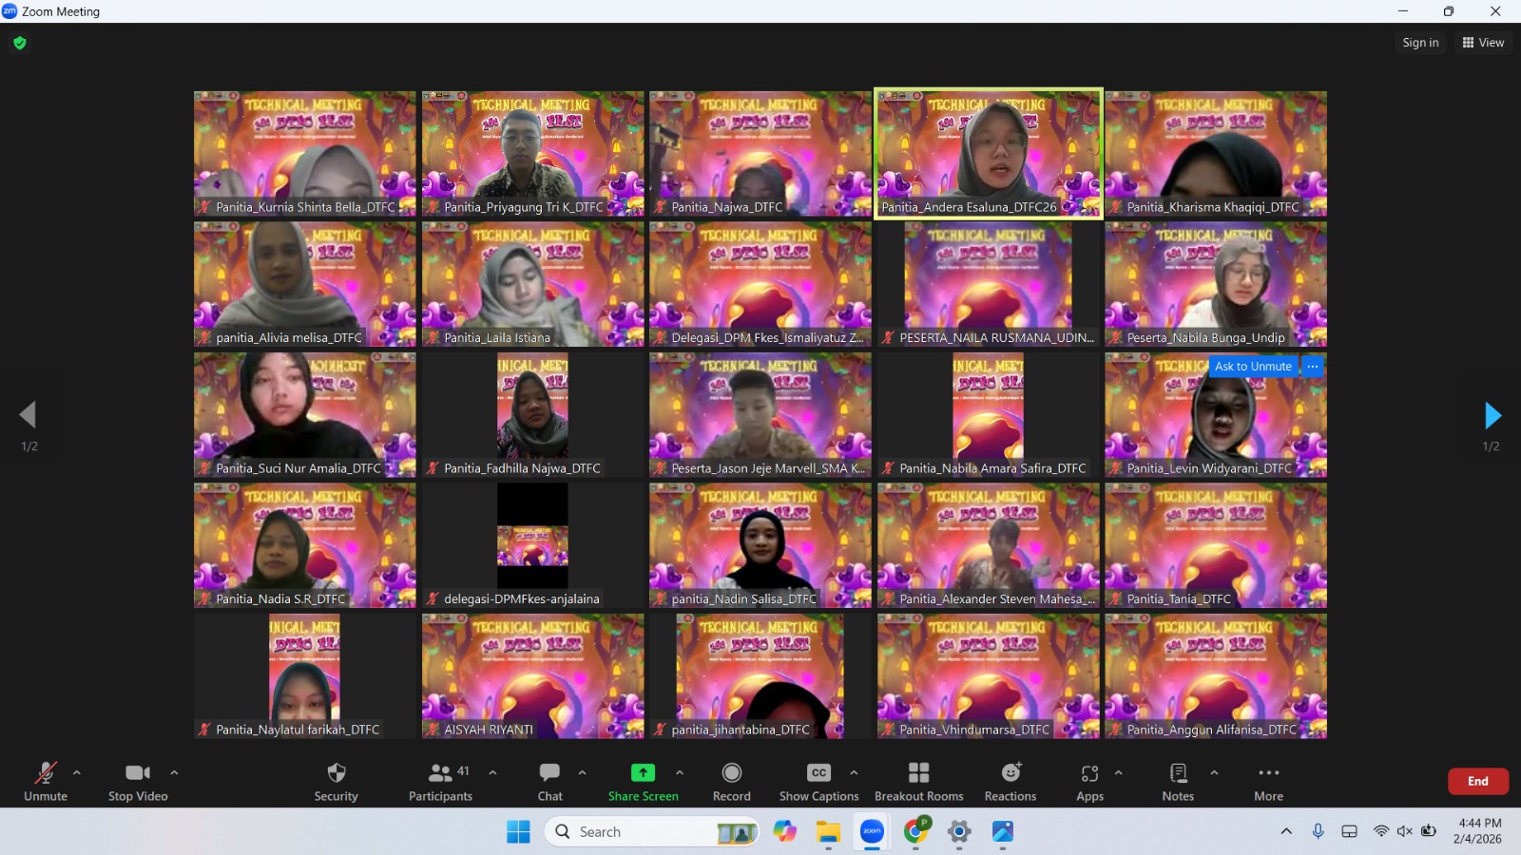1521x855 pixels.
Task: Enable Show Captions
Action: click(x=818, y=773)
